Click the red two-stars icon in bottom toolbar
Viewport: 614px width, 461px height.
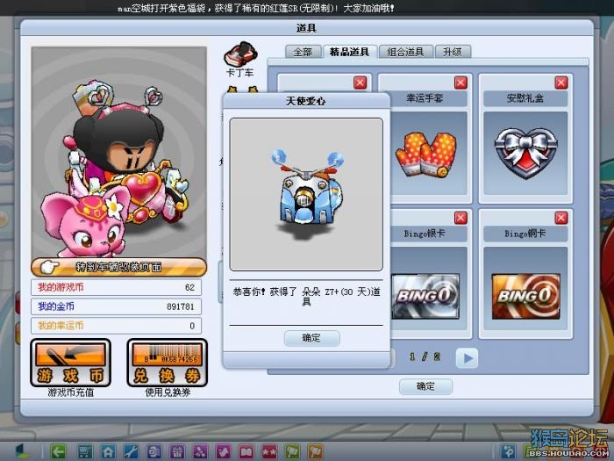pyautogui.click(x=269, y=451)
